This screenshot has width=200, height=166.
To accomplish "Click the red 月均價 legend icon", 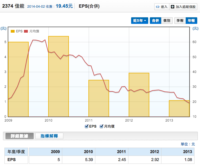I will (26, 31).
